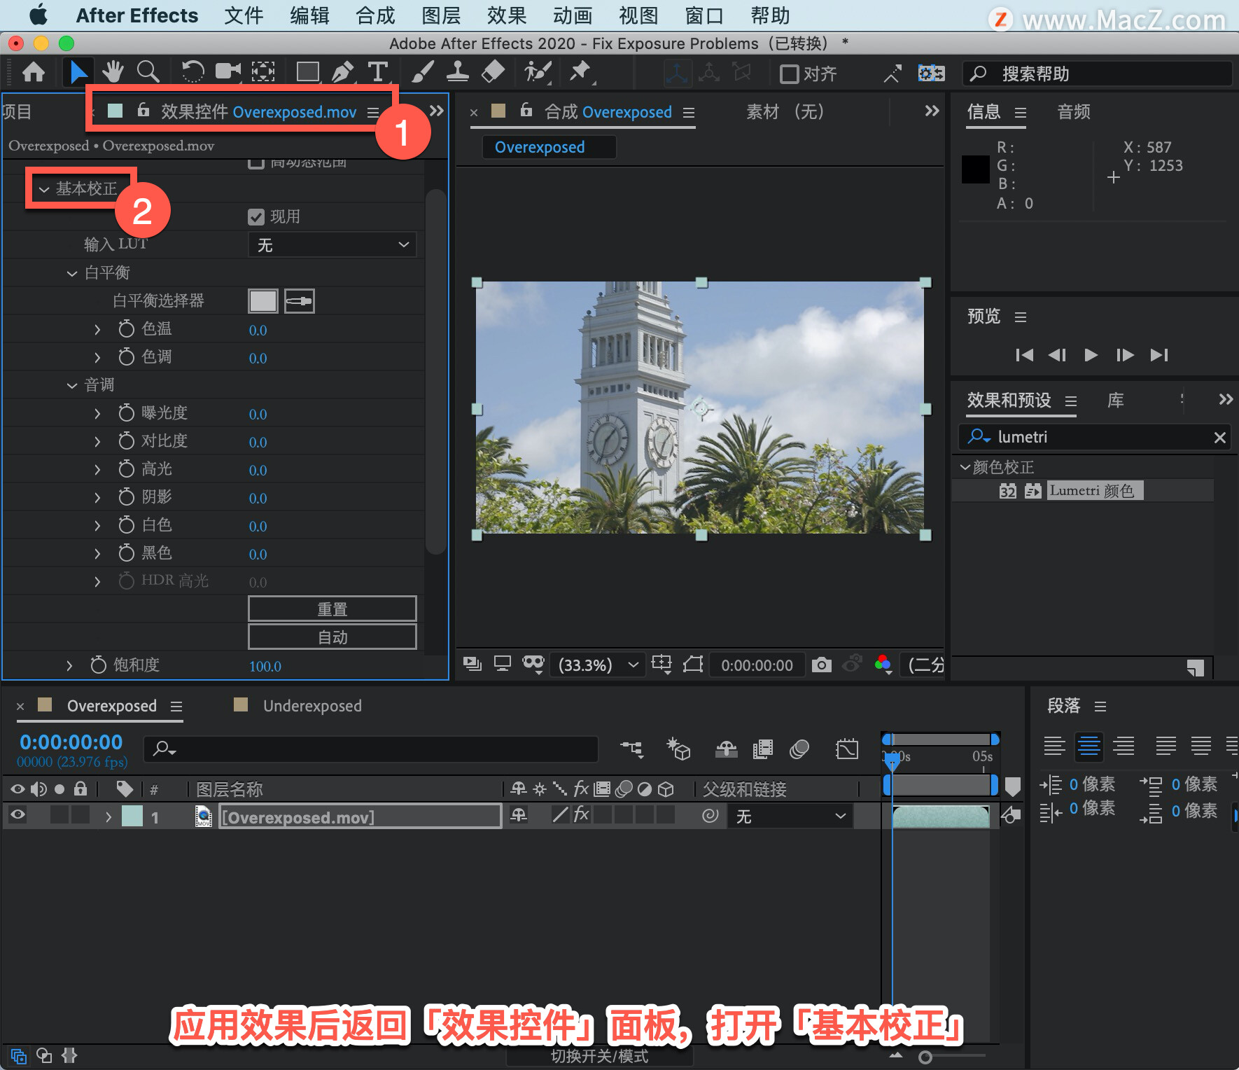
Task: Select the Type tool
Action: click(378, 72)
